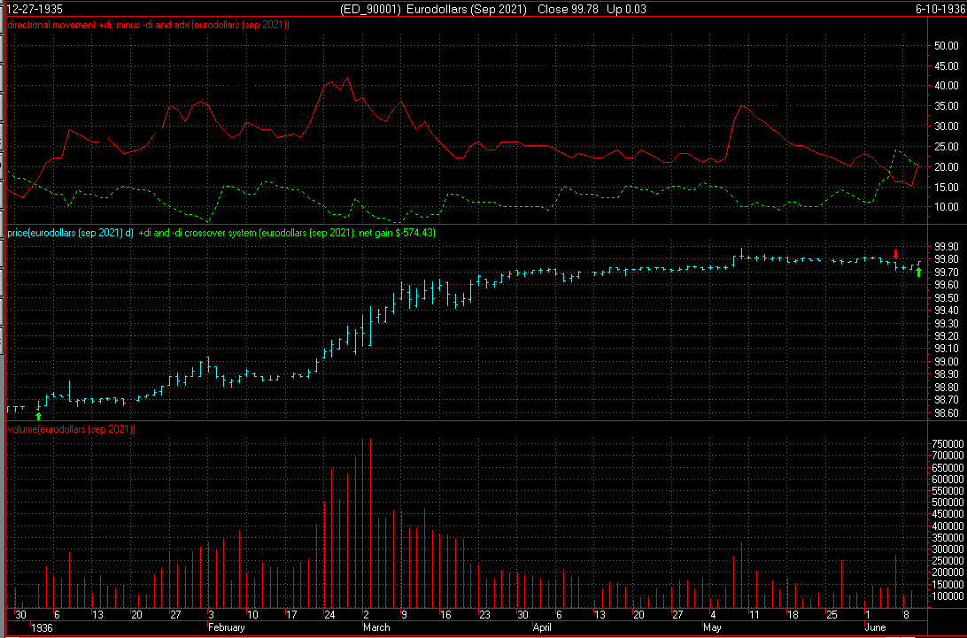Click the date tick 30 at the axis start
The width and height of the screenshot is (967, 638).
pyautogui.click(x=20, y=615)
